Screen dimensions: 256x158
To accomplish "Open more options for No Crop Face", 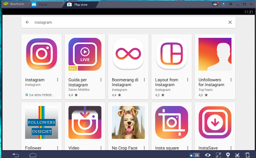I will [144, 148].
